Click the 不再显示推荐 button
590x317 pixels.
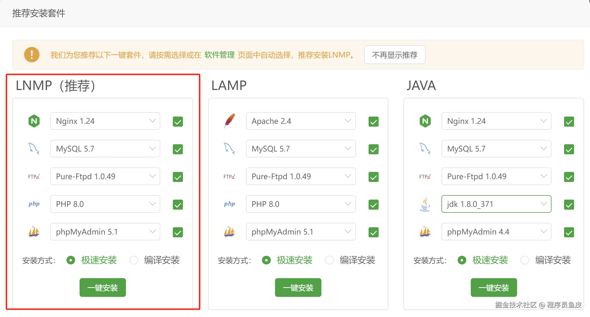395,55
